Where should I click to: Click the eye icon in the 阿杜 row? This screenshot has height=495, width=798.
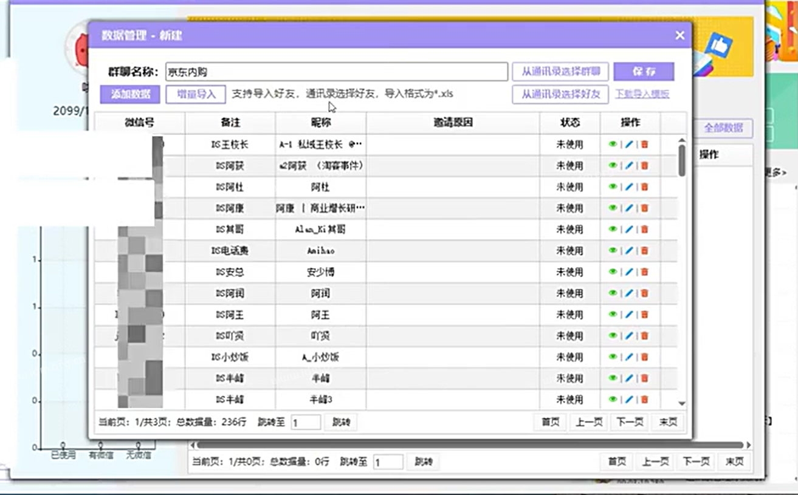pos(613,187)
